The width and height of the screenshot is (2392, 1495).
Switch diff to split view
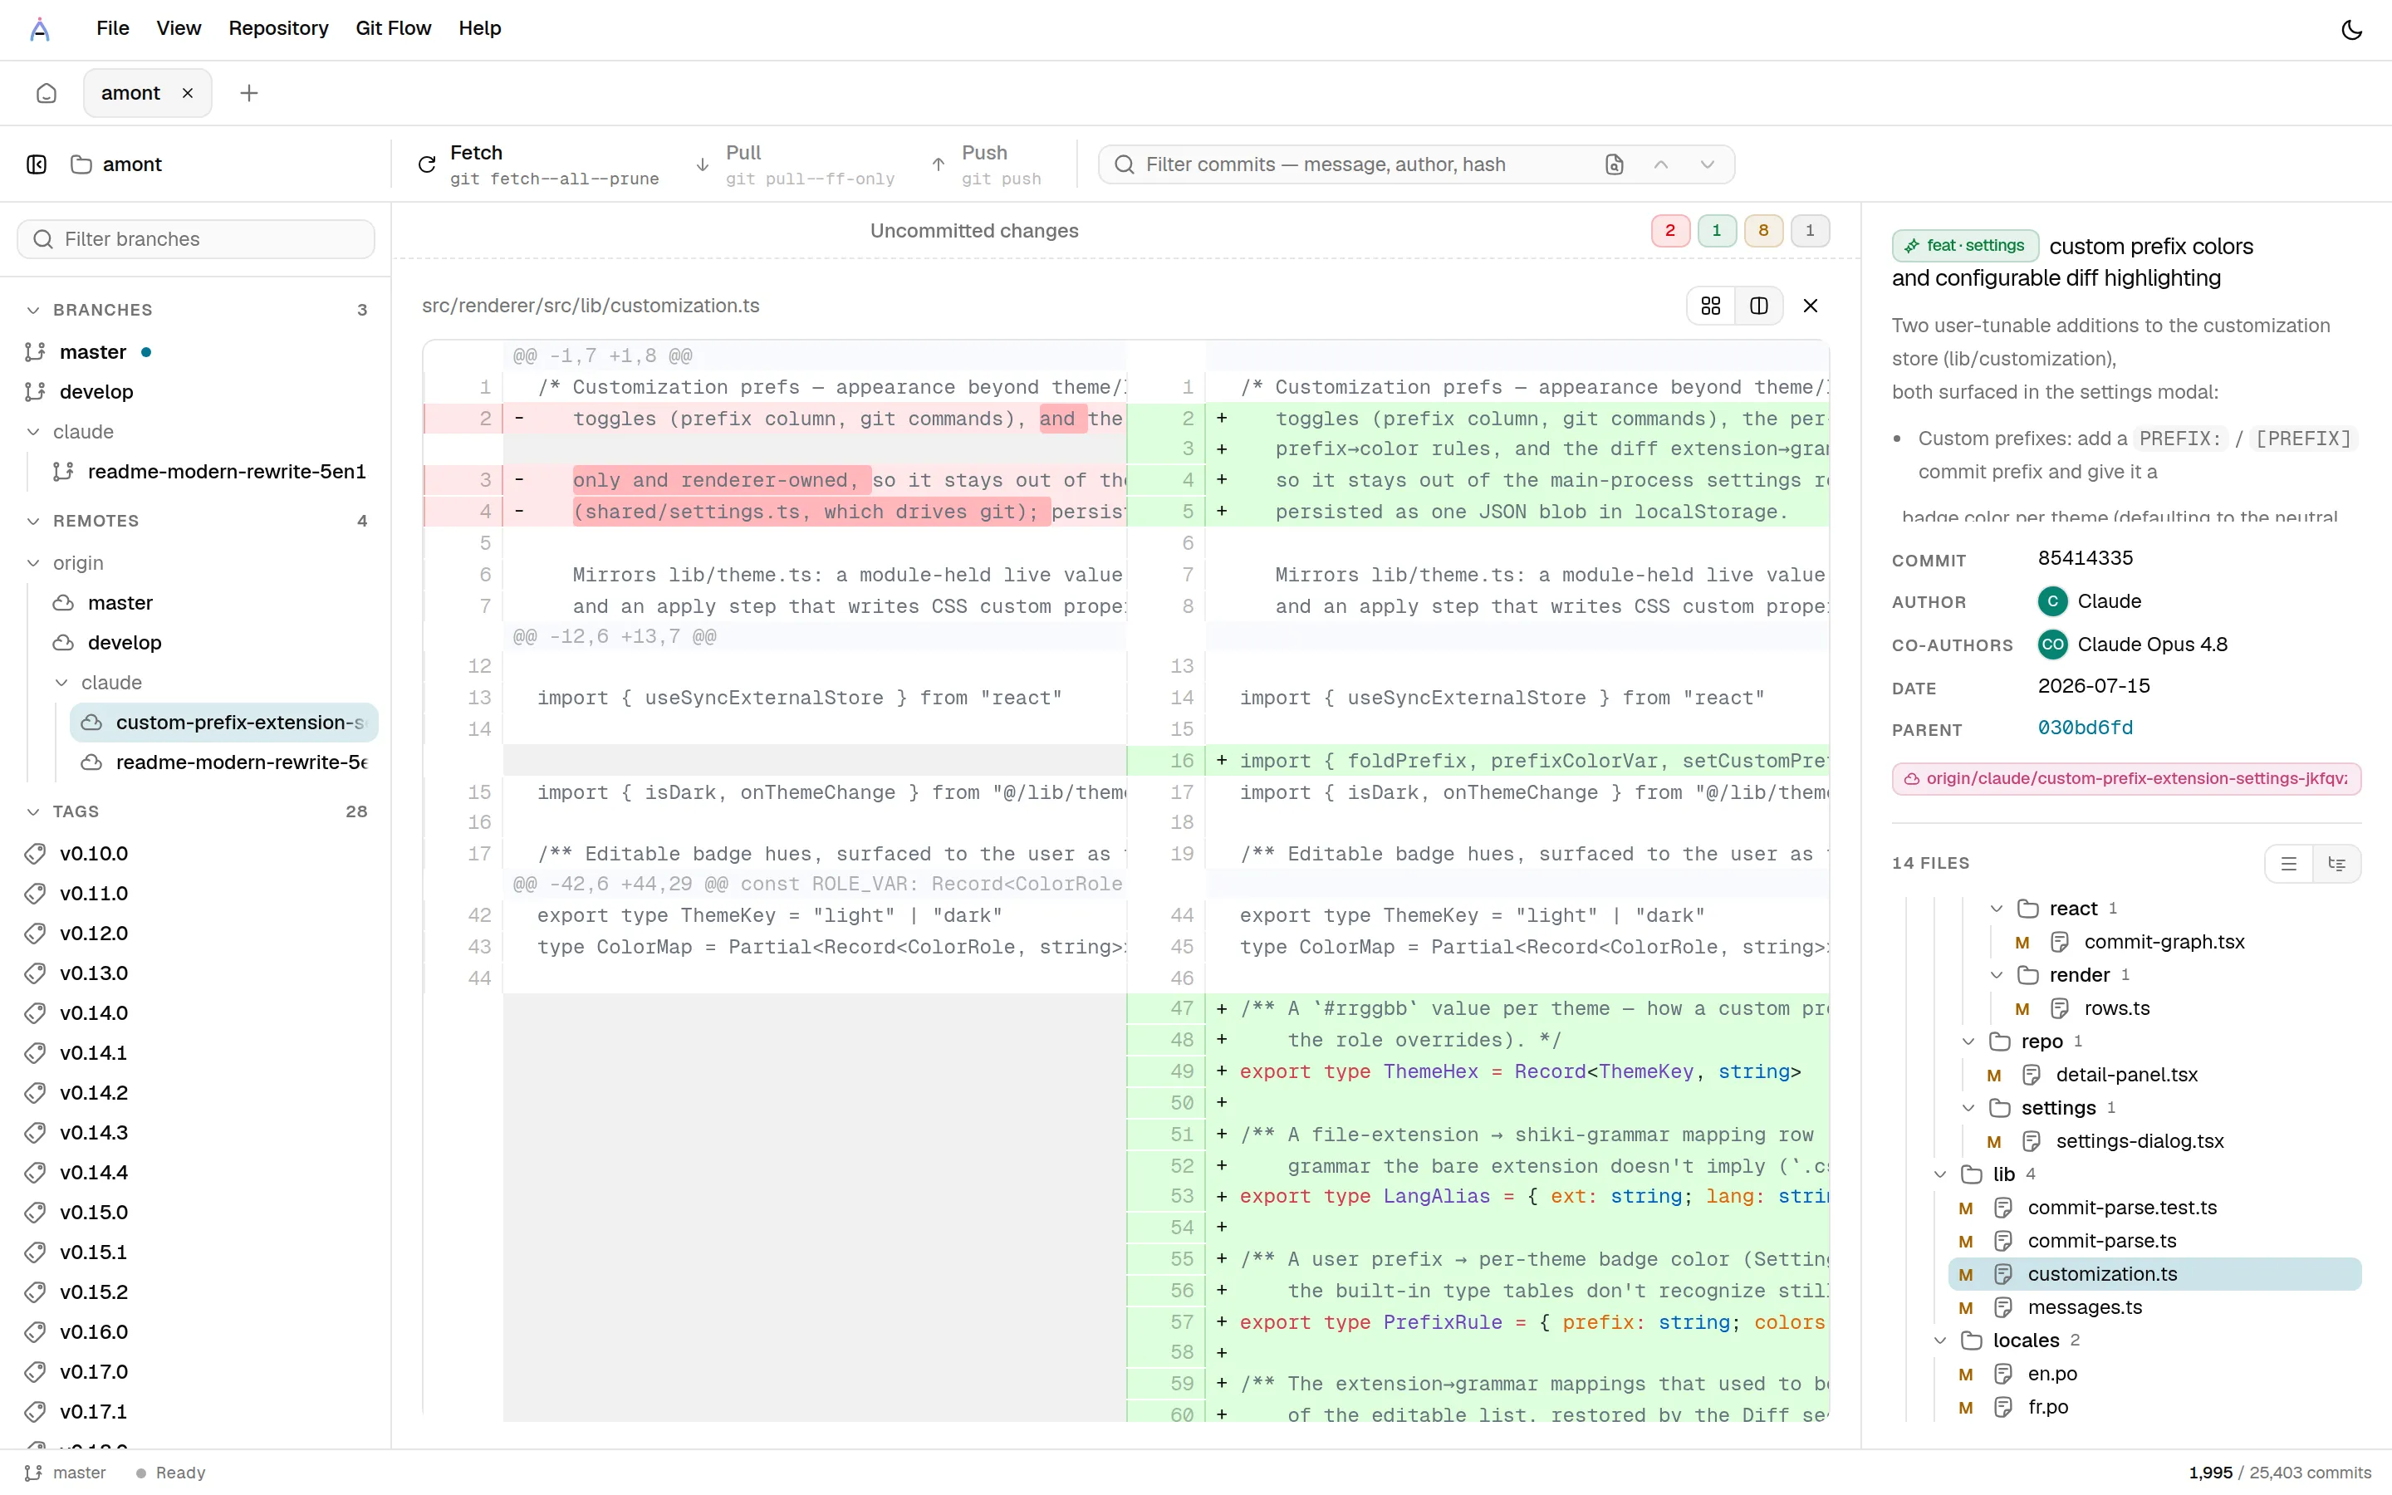pos(1758,306)
